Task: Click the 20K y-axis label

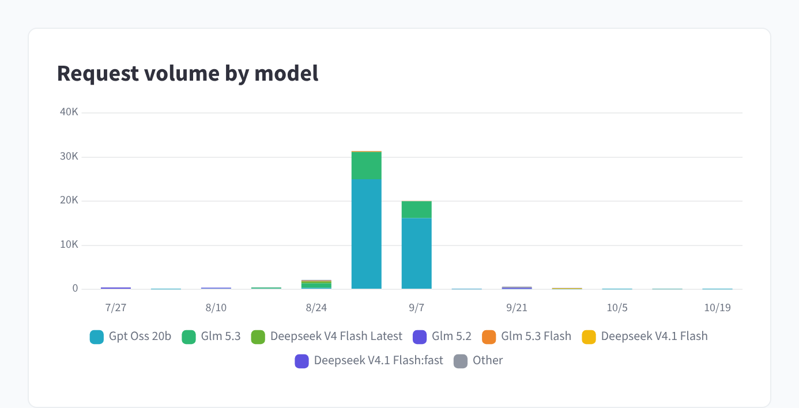Action: (x=69, y=201)
